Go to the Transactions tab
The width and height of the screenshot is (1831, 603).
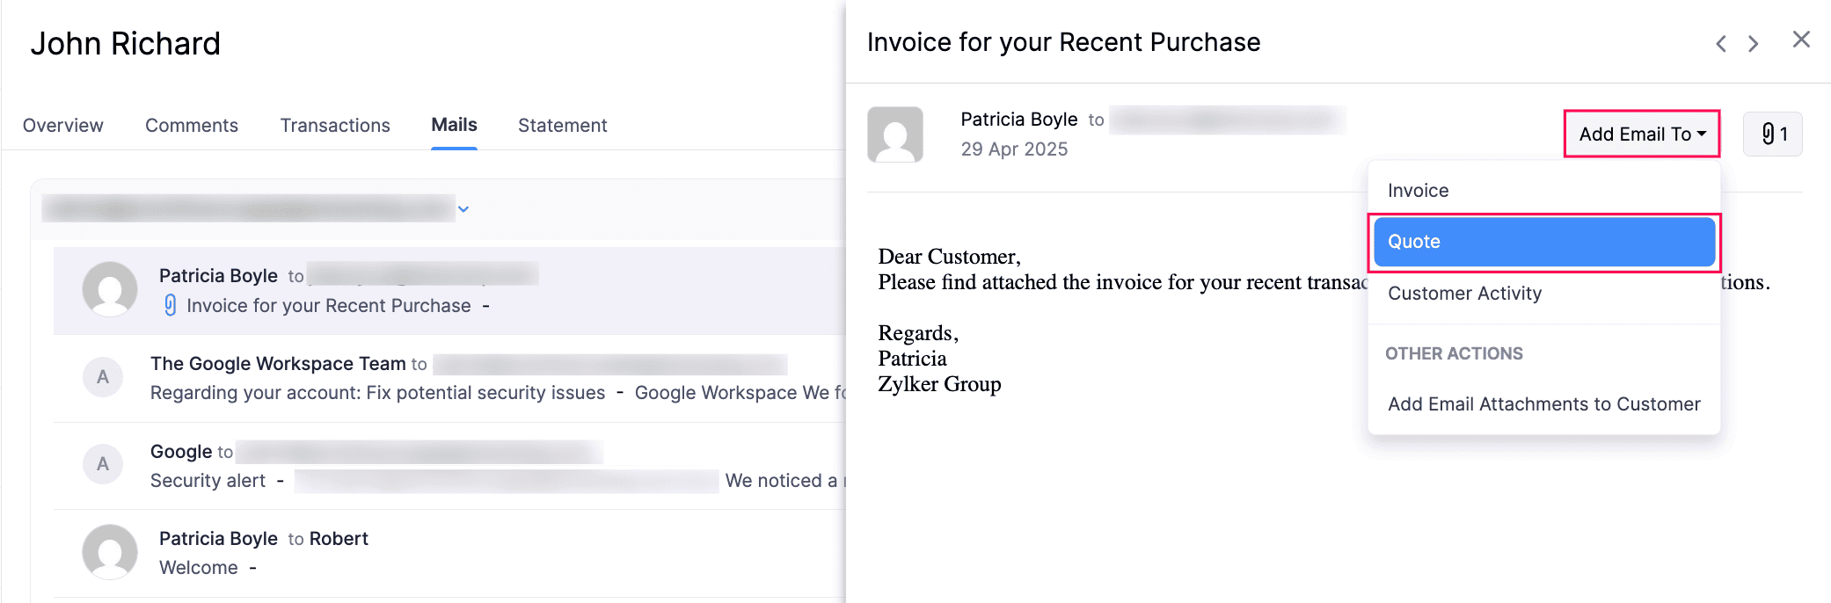pos(334,126)
